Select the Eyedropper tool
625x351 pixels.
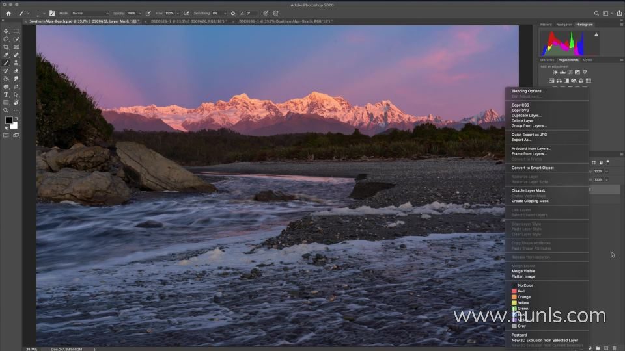point(6,55)
